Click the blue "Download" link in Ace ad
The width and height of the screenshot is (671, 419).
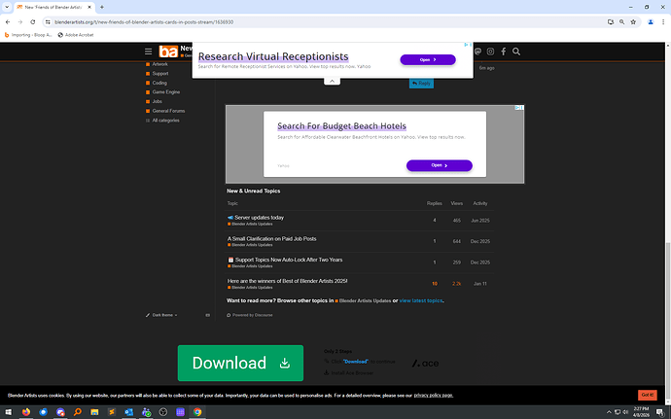356,362
